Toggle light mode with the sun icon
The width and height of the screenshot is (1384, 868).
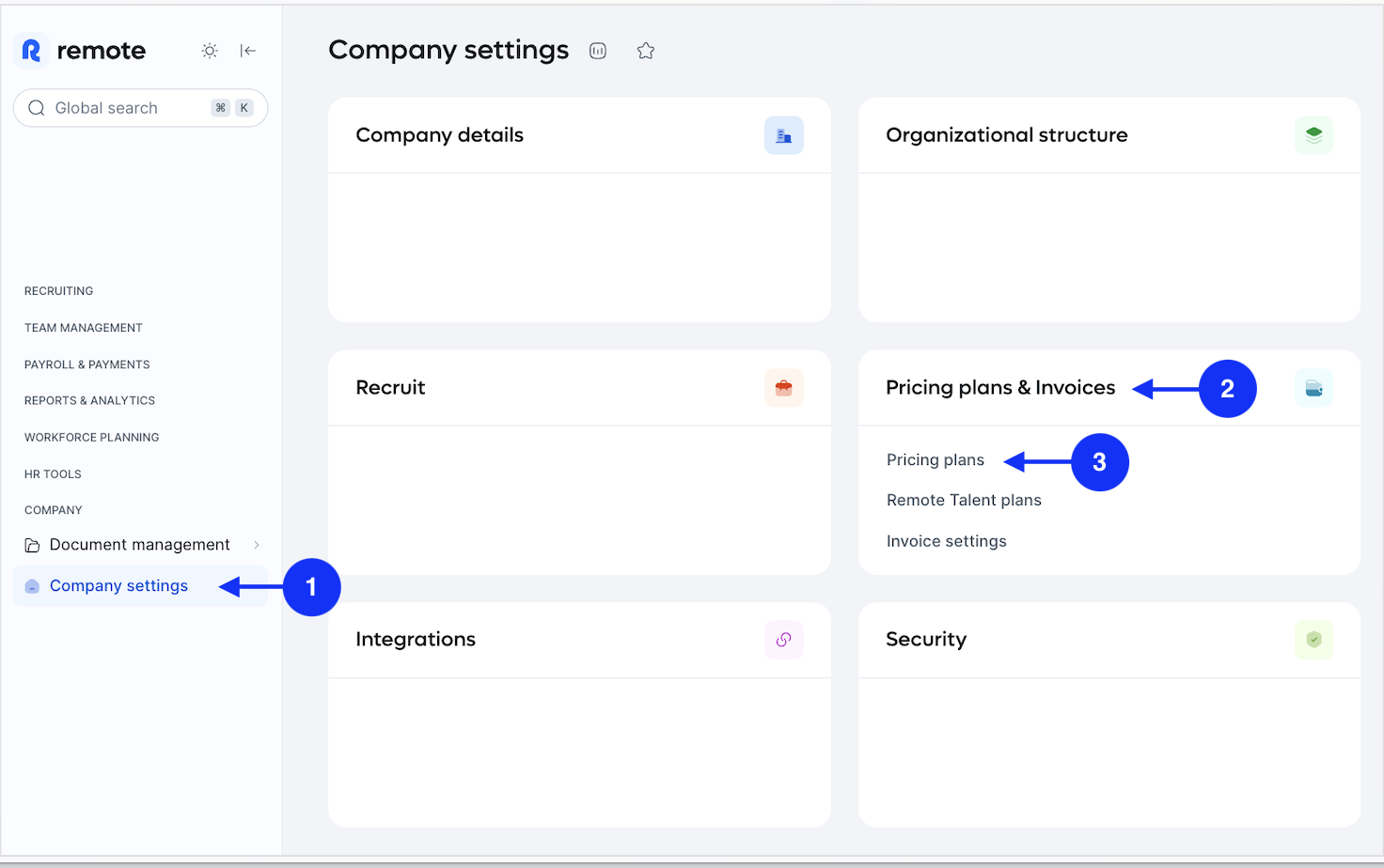click(x=209, y=51)
